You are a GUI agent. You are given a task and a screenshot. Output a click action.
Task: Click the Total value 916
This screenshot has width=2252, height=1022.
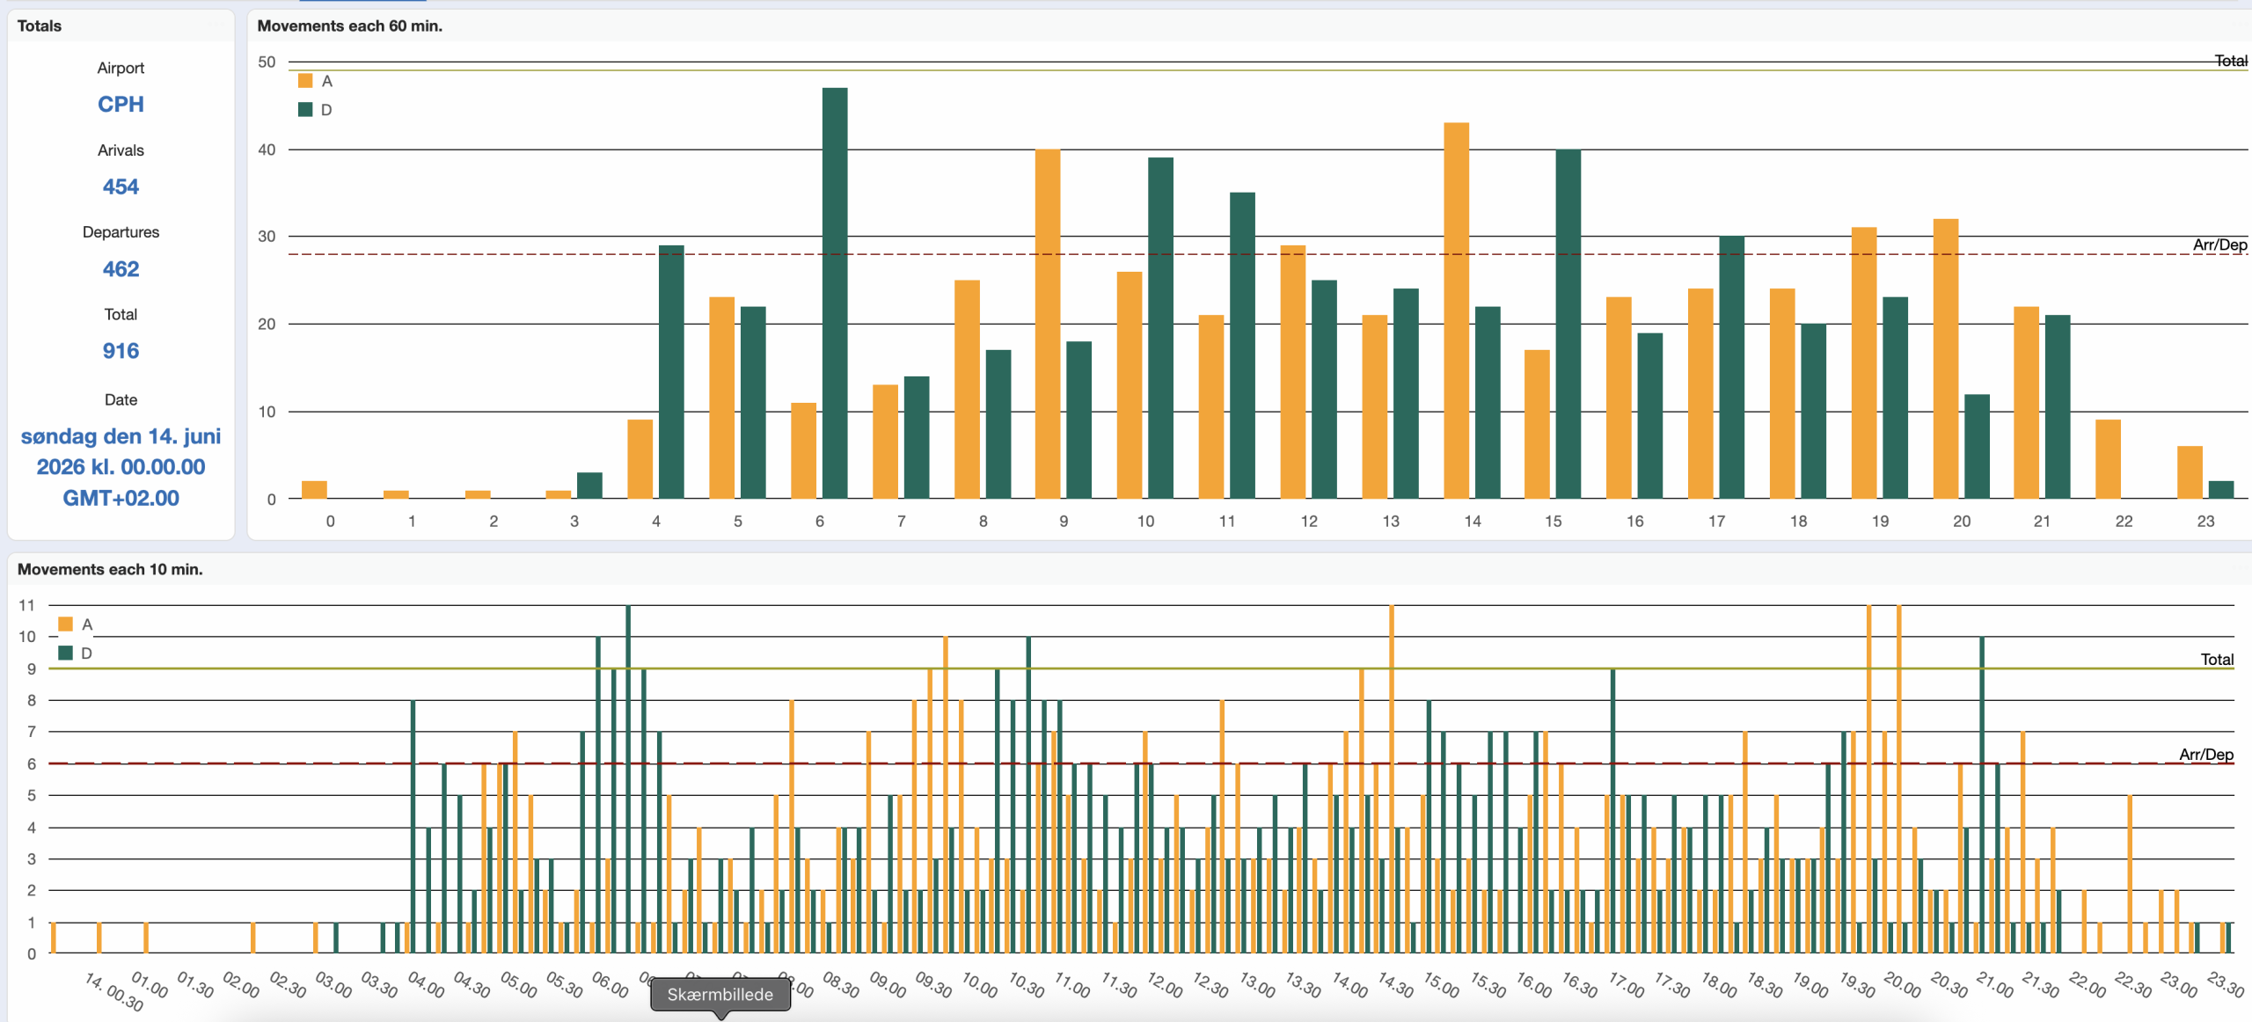(121, 351)
